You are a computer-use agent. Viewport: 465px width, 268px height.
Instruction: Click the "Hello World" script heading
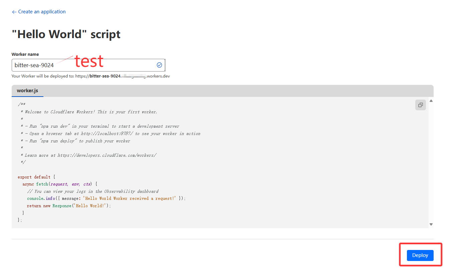(66, 34)
